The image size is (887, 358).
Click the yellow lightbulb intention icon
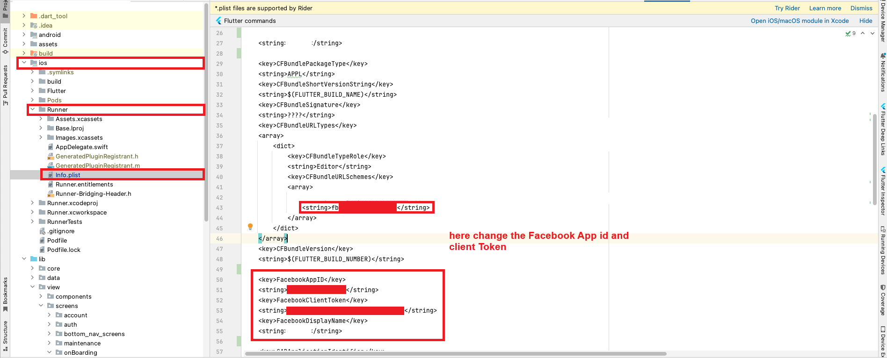click(250, 227)
